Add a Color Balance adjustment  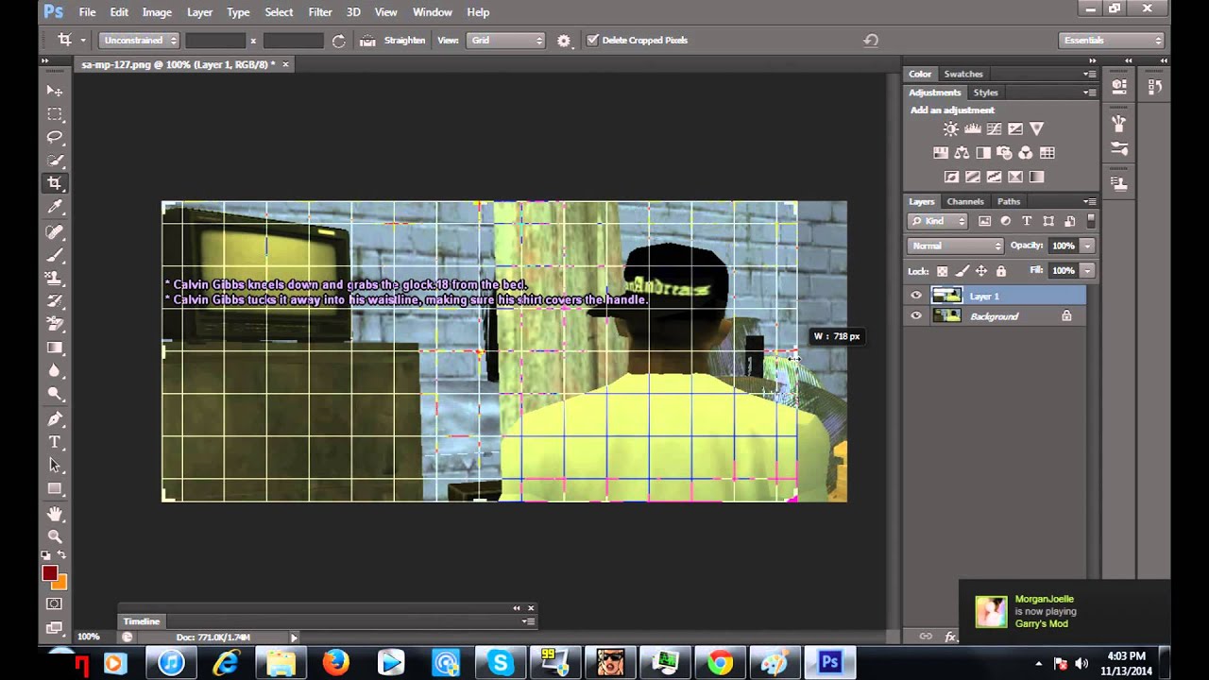click(962, 153)
